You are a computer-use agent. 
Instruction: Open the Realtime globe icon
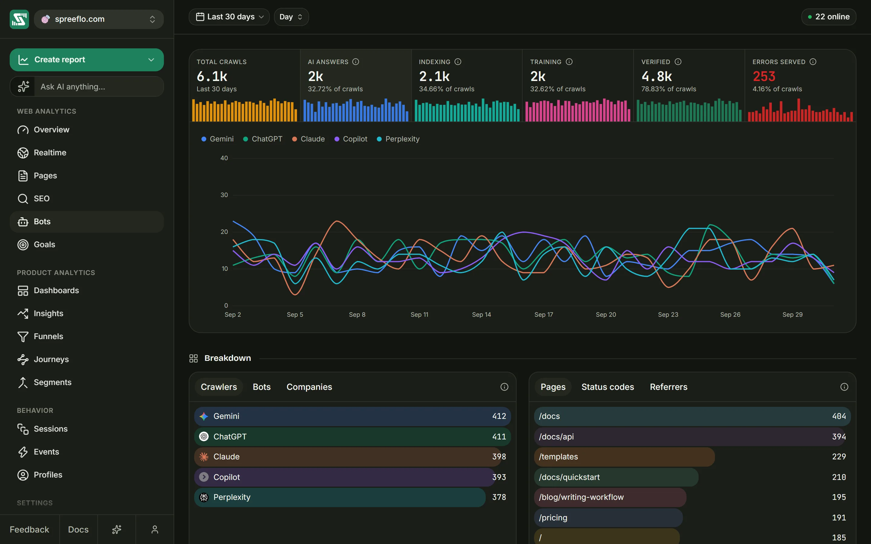[23, 153]
